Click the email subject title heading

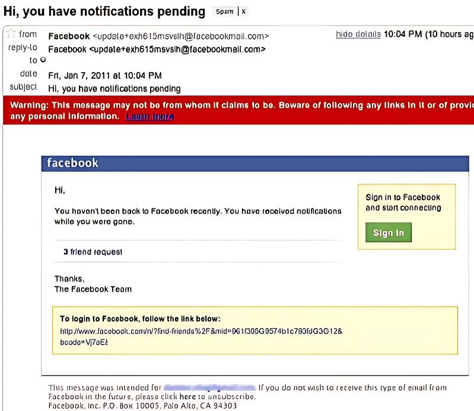104,11
